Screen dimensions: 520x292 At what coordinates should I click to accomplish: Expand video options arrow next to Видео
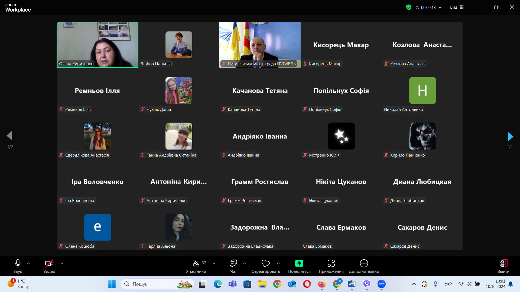(62, 263)
